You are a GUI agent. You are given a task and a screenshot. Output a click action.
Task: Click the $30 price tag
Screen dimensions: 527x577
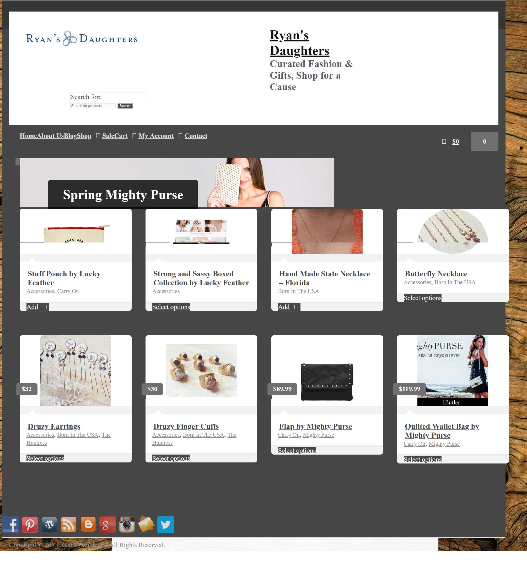[152, 389]
